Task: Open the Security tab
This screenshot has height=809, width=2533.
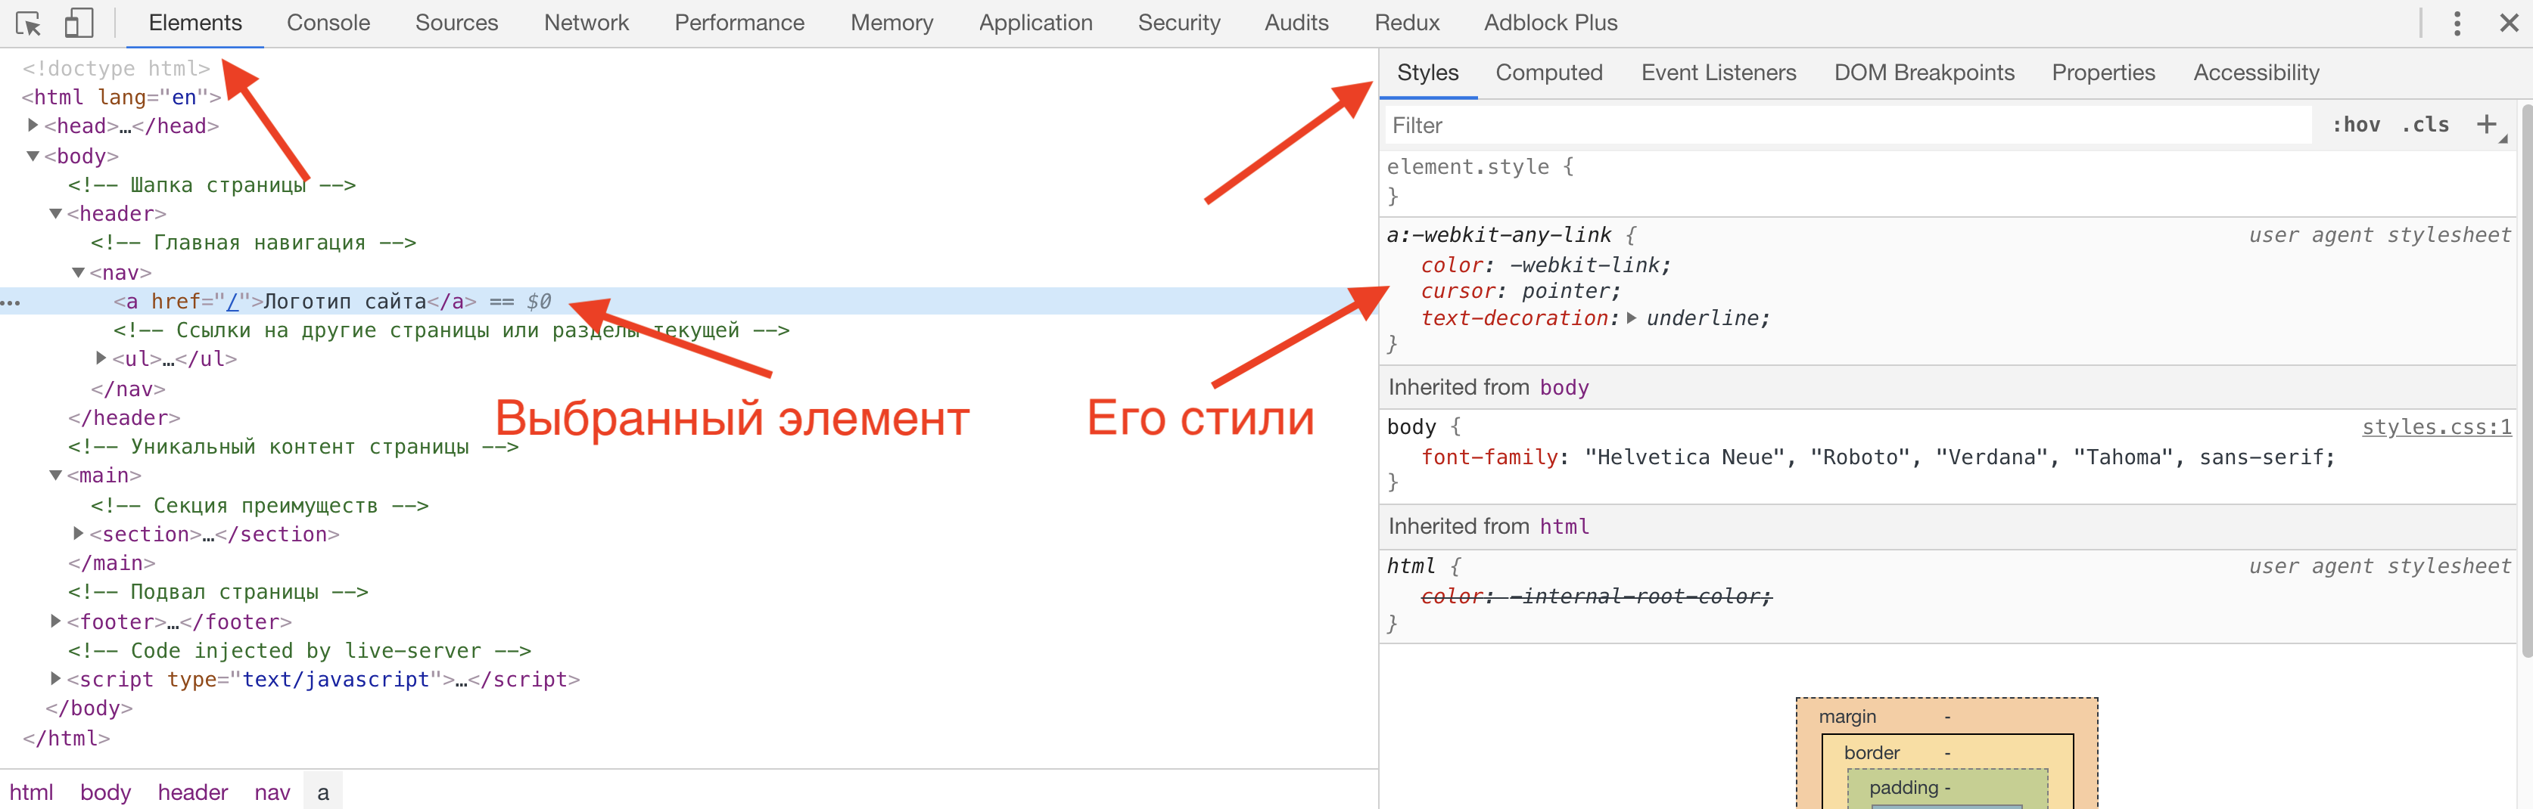Action: tap(1179, 23)
